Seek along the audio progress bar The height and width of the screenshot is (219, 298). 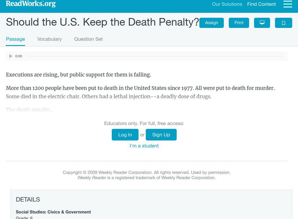click(x=155, y=56)
